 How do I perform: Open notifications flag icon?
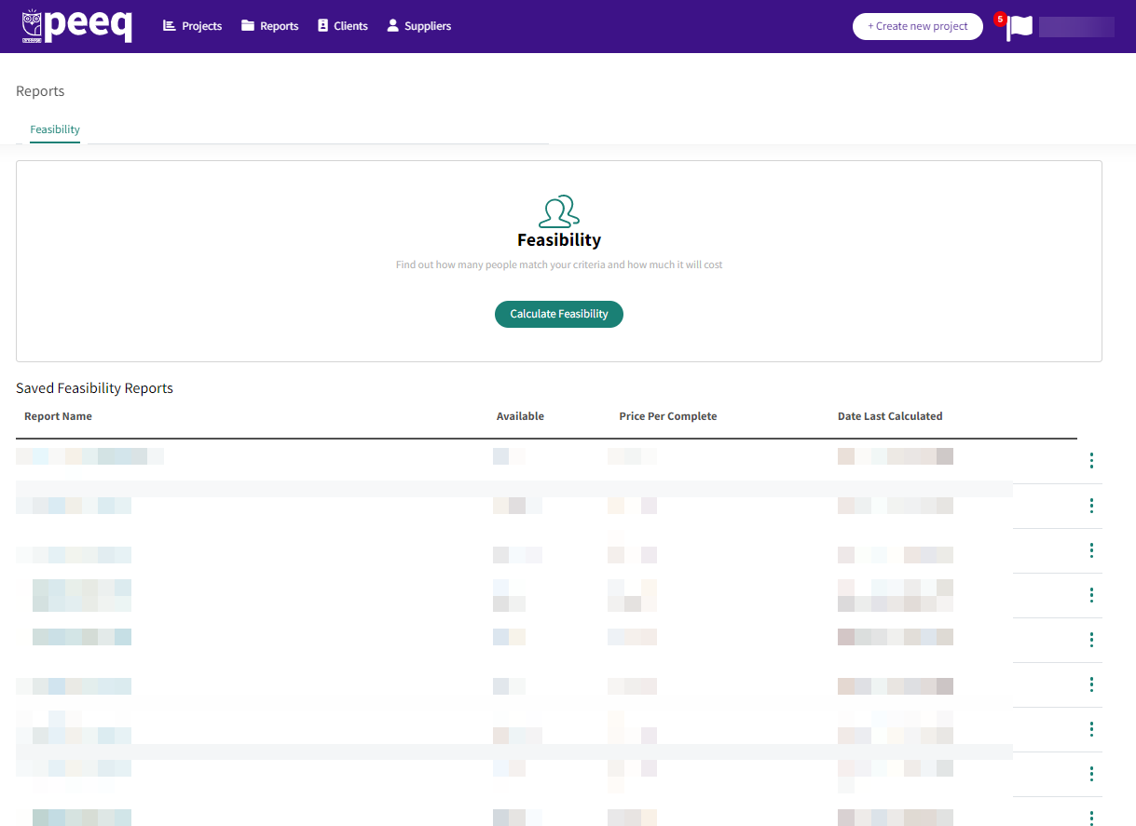pos(1020,28)
